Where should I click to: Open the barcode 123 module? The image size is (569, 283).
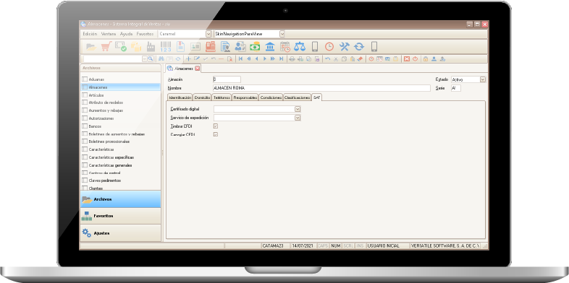[166, 47]
